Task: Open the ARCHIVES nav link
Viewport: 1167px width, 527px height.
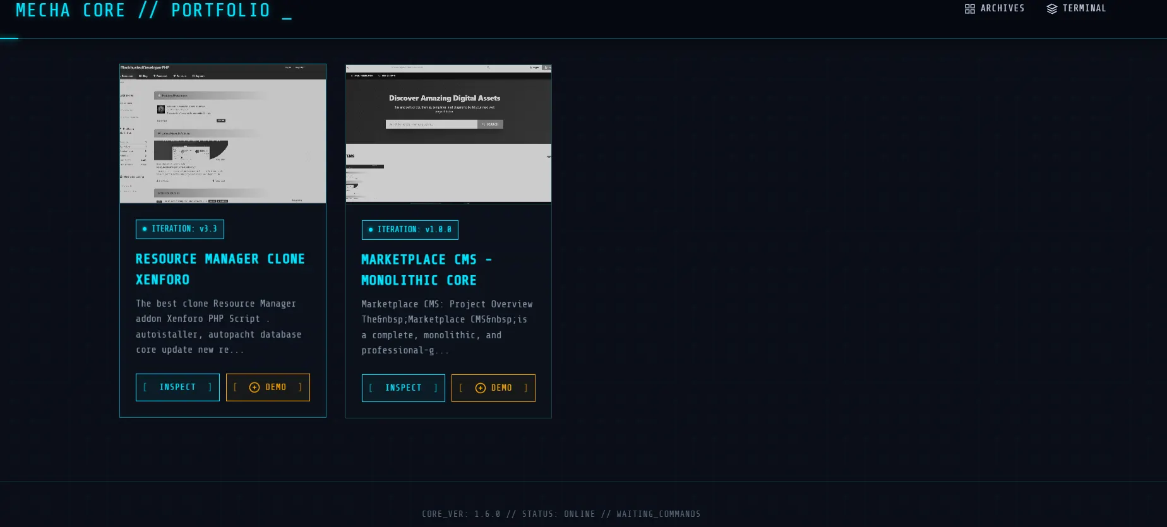Action: [995, 9]
